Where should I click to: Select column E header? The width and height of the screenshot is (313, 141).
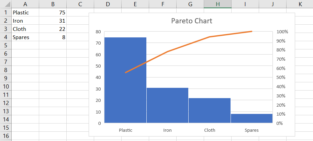tap(135, 4)
